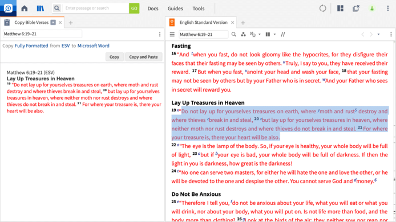Open the Docs menu

[153, 9]
